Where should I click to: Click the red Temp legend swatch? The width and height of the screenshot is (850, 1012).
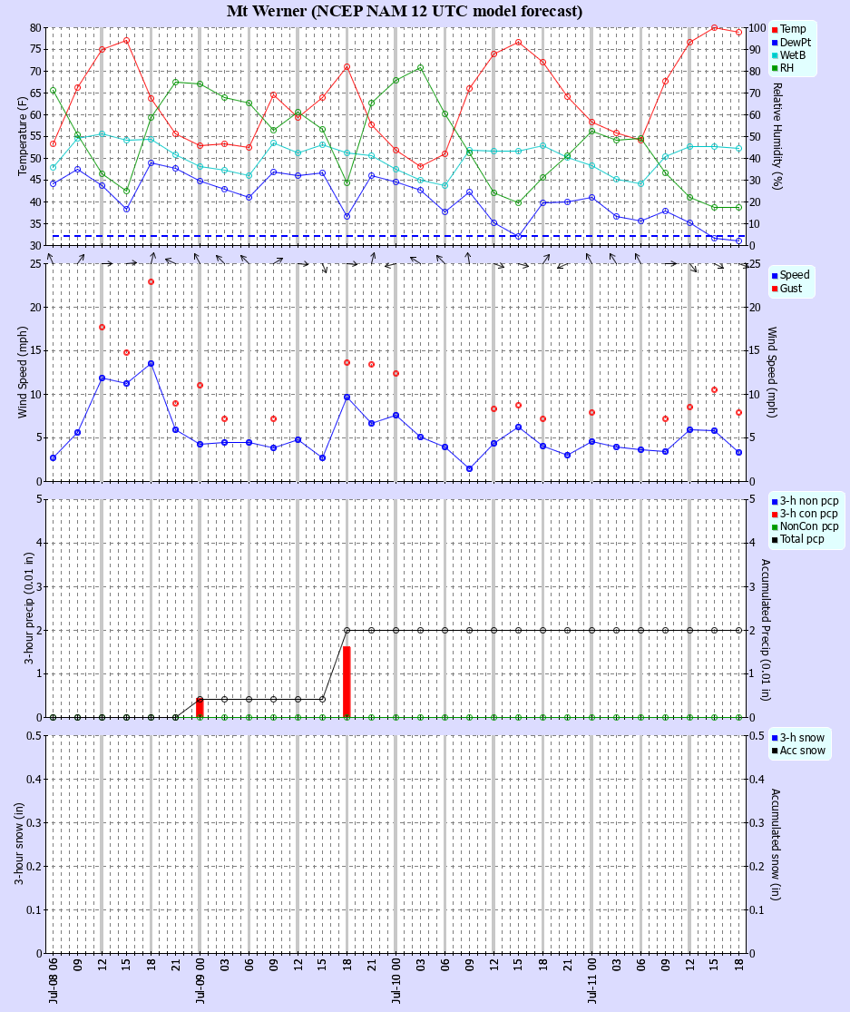(x=775, y=30)
